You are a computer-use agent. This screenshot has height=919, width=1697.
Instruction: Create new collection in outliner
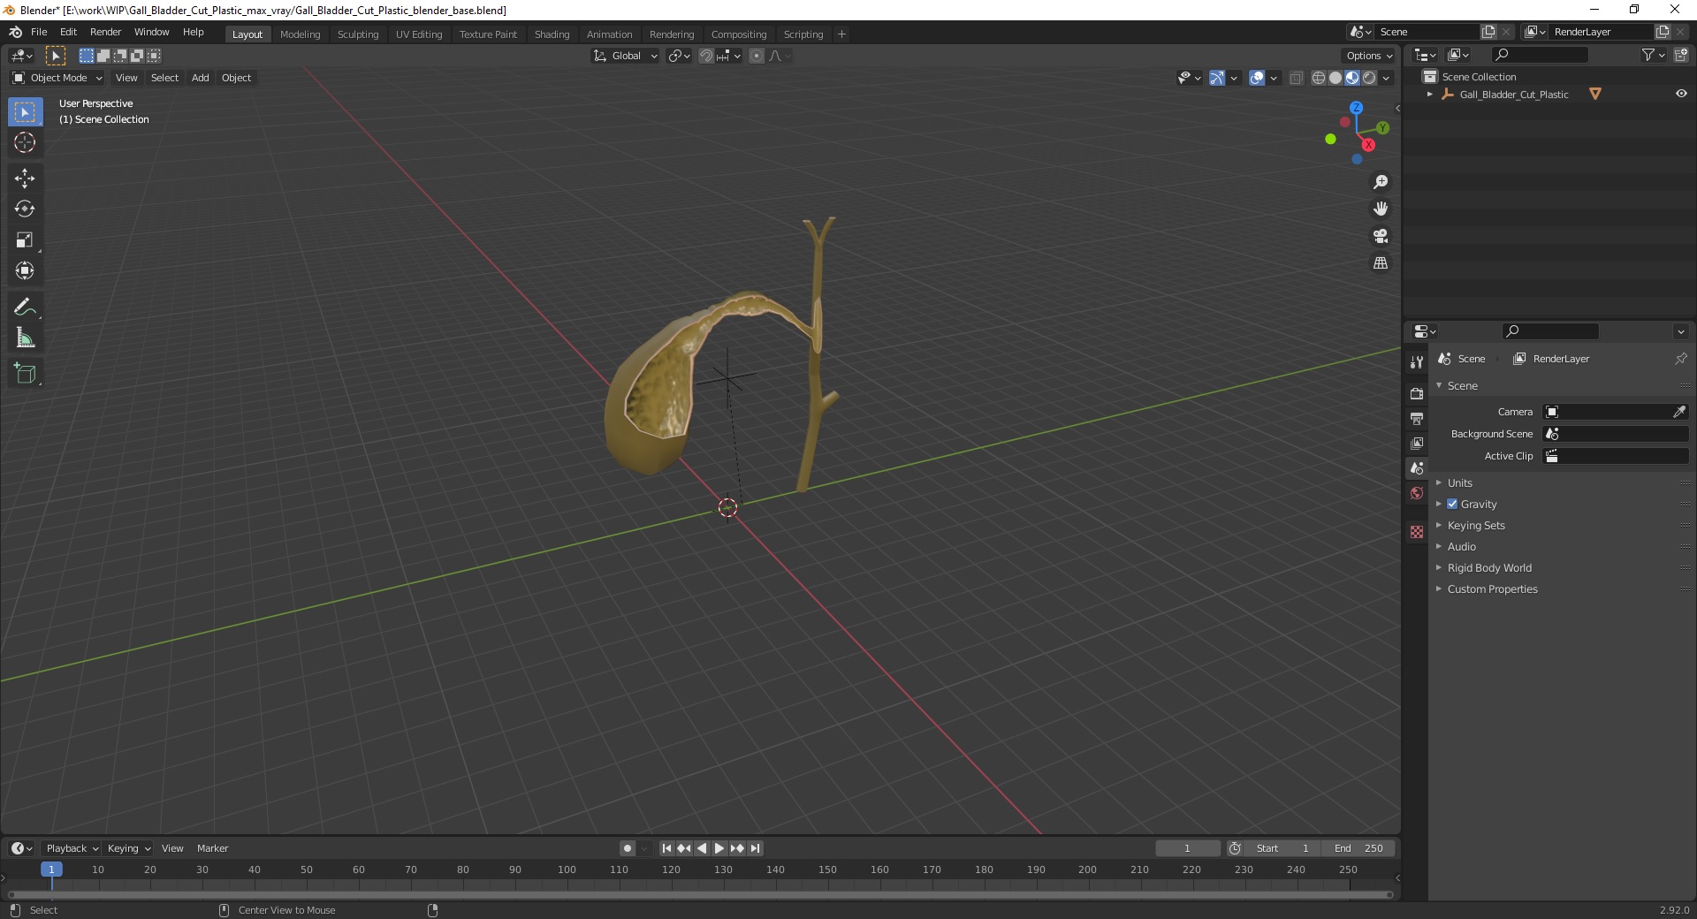pos(1681,55)
